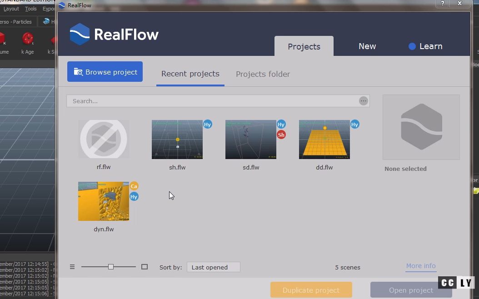Click the Sh badge on sd.flw
This screenshot has height=299, width=479.
[x=281, y=135]
